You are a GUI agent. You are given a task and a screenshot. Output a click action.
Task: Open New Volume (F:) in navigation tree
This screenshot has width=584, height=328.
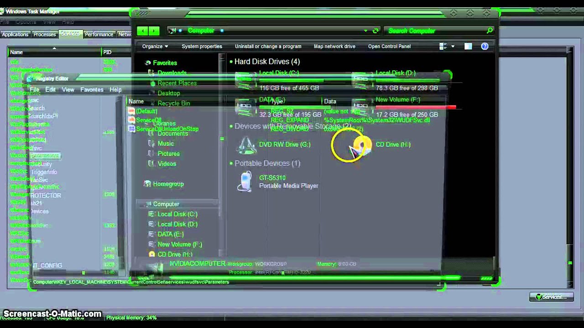180,244
